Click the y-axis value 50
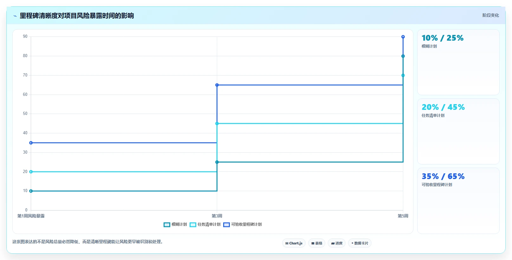This screenshot has width=512, height=260. coord(25,114)
